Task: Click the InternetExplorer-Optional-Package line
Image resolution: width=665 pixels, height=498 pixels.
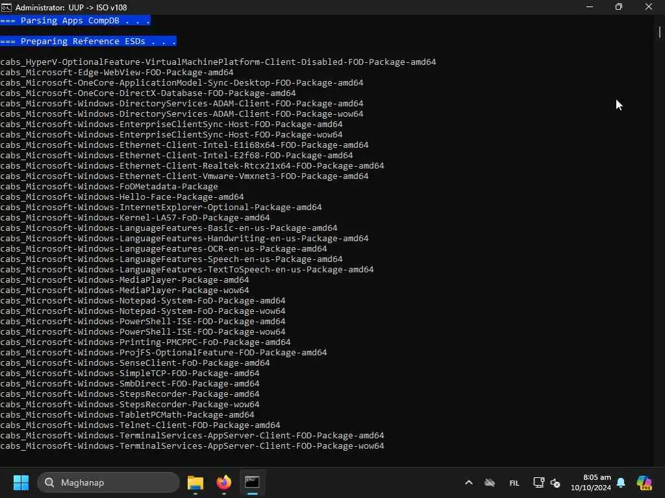Action: click(161, 207)
